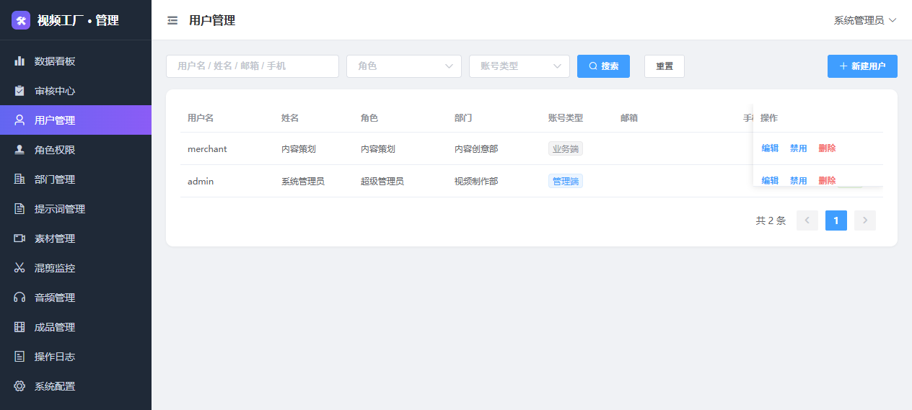Screen dimensions: 912x410
Task: Click the 提示词管理 document icon
Action: tap(19, 209)
